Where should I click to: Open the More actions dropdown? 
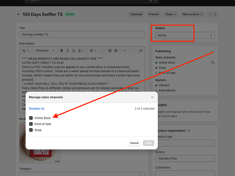193,14
